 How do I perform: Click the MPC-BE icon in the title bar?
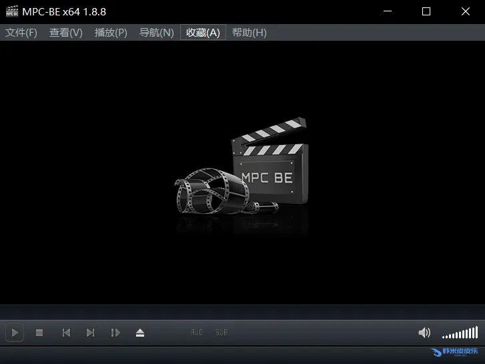click(11, 11)
